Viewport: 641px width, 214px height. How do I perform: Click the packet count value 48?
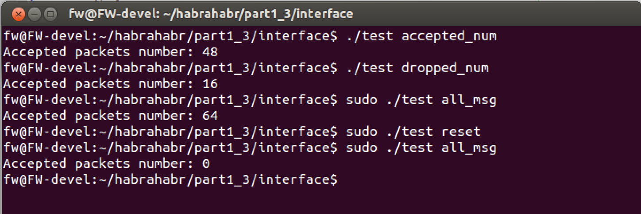click(210, 52)
